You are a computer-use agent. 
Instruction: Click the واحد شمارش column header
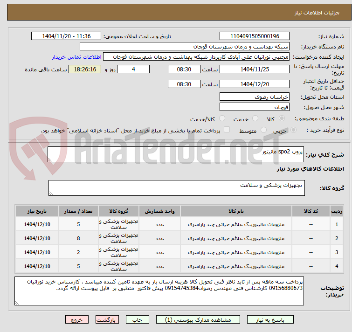[x=159, y=211]
